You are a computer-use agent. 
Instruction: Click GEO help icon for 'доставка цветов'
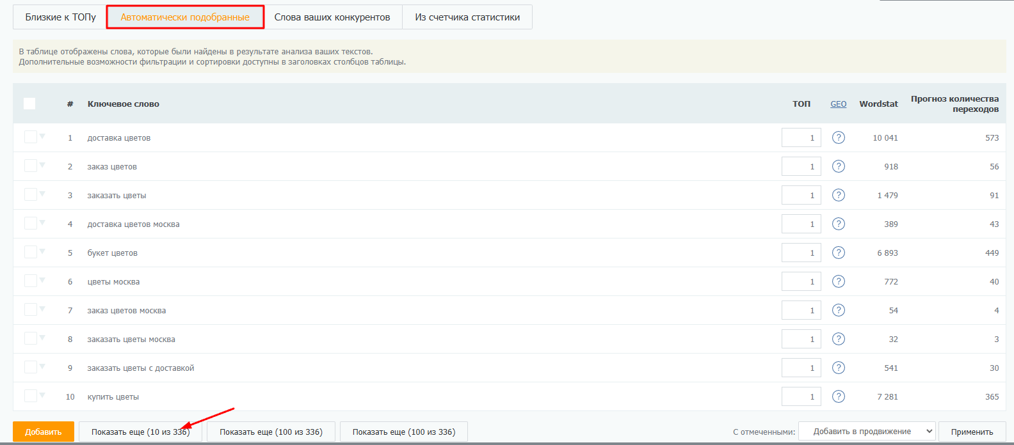pos(838,137)
